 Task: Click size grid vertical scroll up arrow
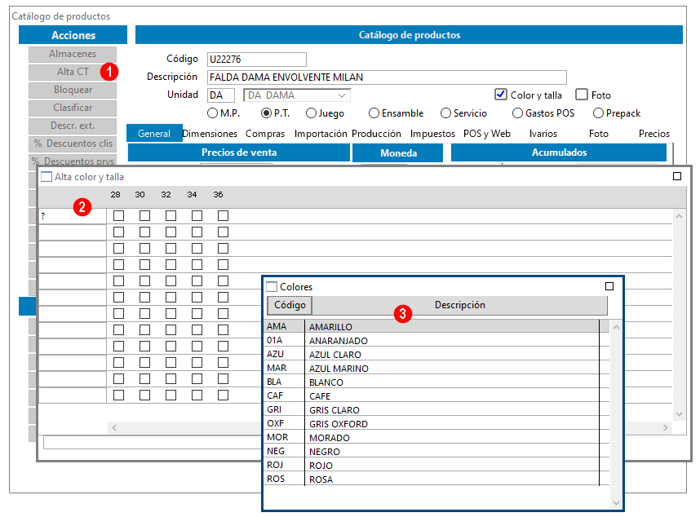pyautogui.click(x=679, y=216)
